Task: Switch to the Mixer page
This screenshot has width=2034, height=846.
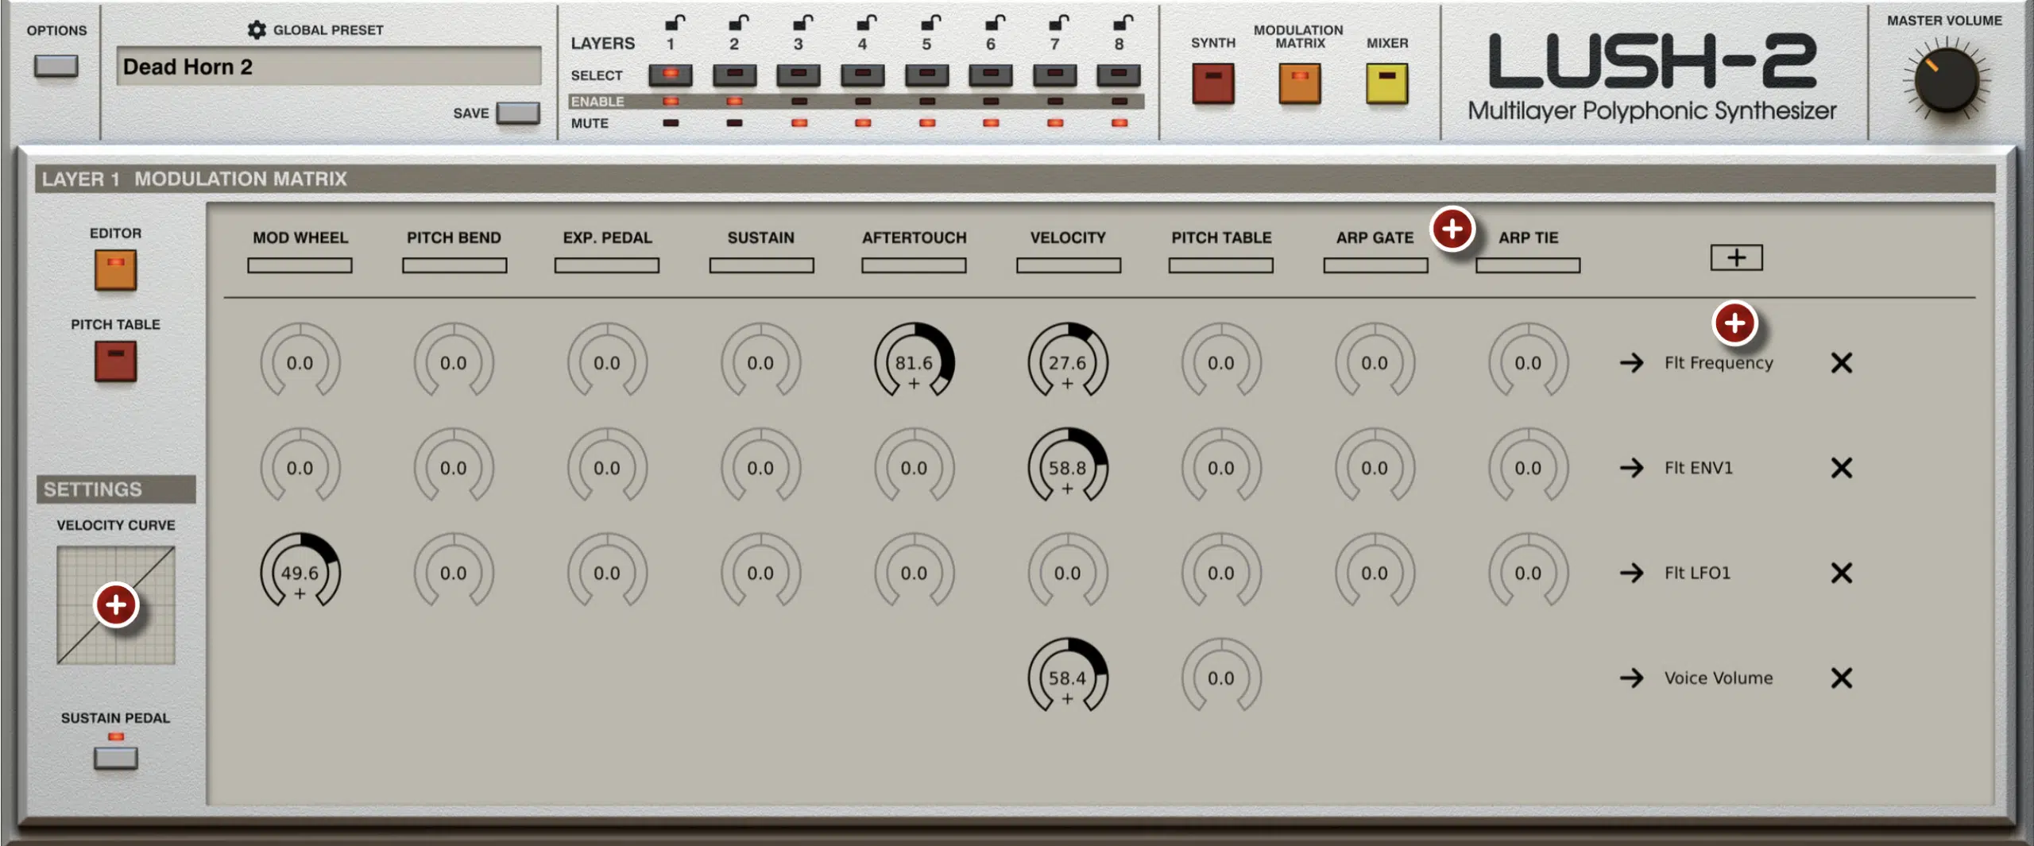Action: [x=1386, y=83]
